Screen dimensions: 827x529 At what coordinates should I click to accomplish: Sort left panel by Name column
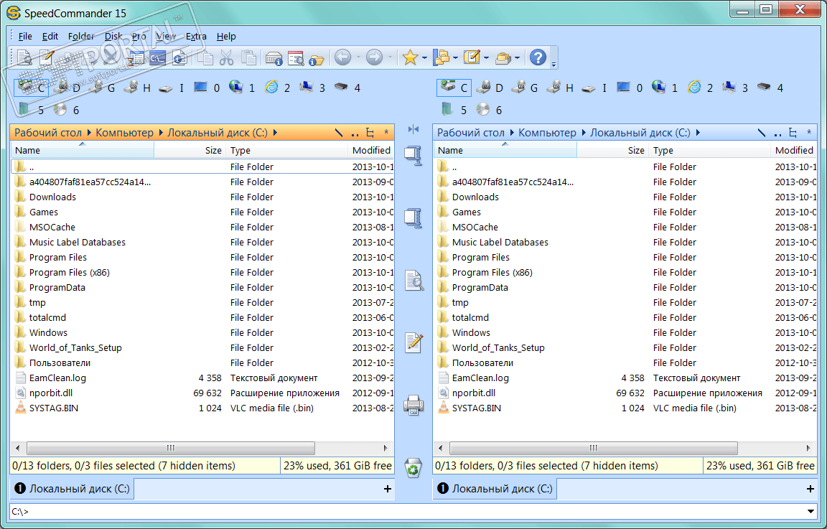tap(83, 150)
